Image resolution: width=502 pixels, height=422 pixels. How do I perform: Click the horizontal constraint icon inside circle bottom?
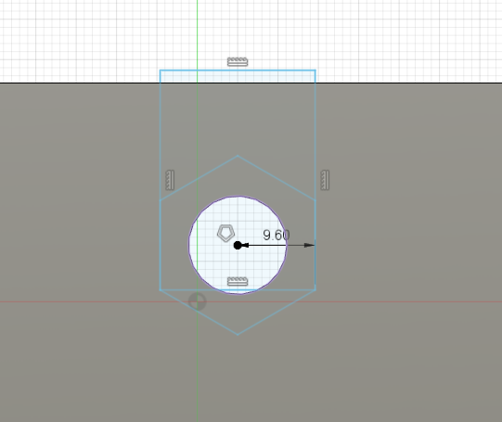point(238,281)
